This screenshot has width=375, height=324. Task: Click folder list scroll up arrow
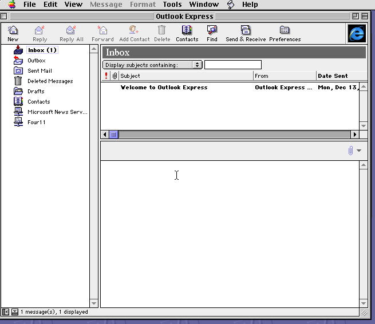click(94, 49)
